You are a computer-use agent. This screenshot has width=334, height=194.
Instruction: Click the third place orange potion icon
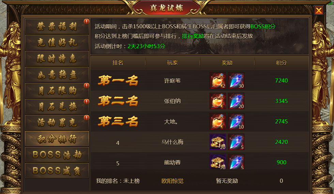pos(218,121)
